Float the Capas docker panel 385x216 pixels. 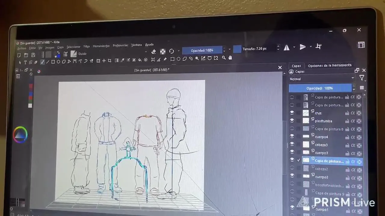(357, 70)
